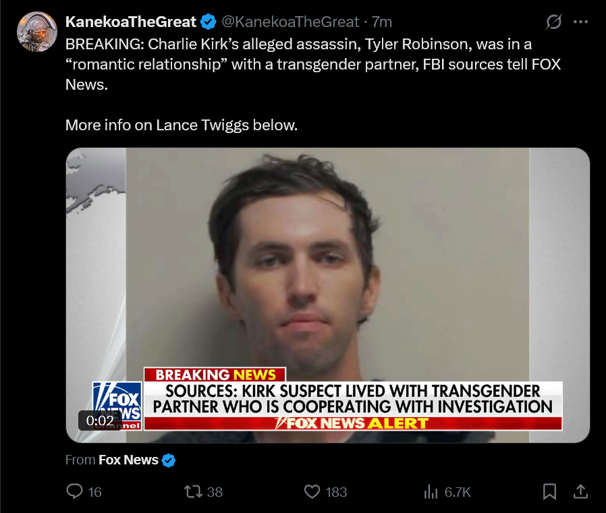This screenshot has height=513, width=606.
Task: Click the blue verified badge next to KanekoaTheGreat
Action: click(209, 22)
